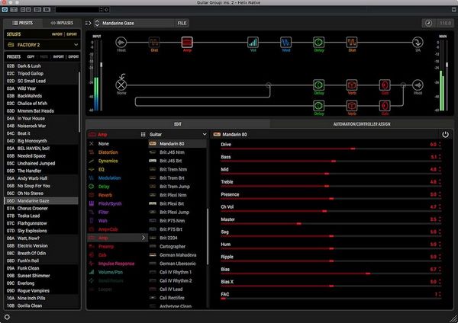
Task: Click the Drive value stepper arrows
Action: [440, 144]
